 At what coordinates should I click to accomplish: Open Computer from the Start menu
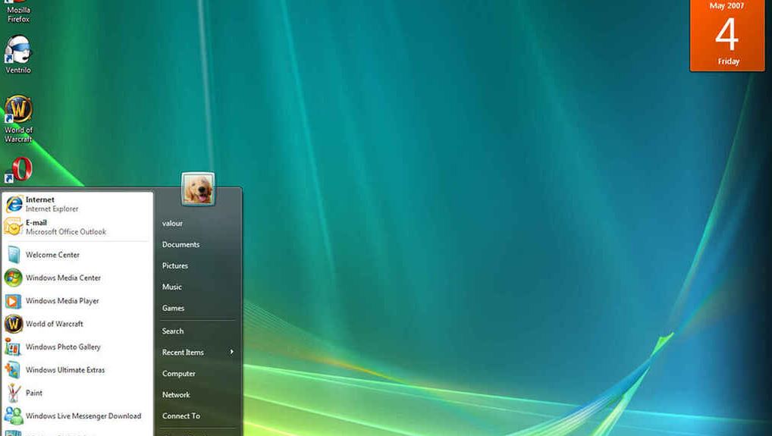[179, 374]
